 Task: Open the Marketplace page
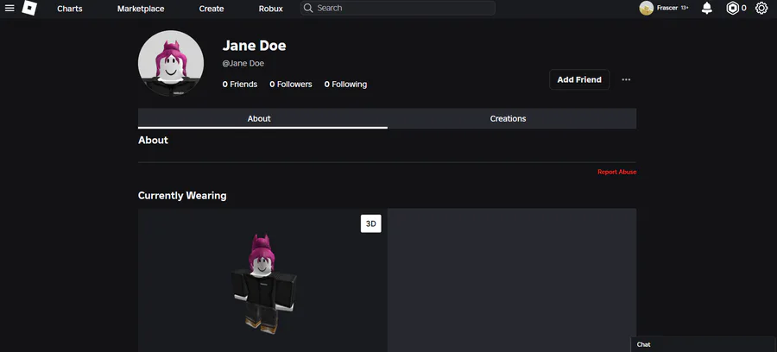tap(141, 9)
